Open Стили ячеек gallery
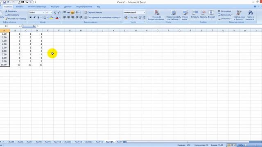Image resolution: width=262 pixels, height=147 pixels. point(185,15)
